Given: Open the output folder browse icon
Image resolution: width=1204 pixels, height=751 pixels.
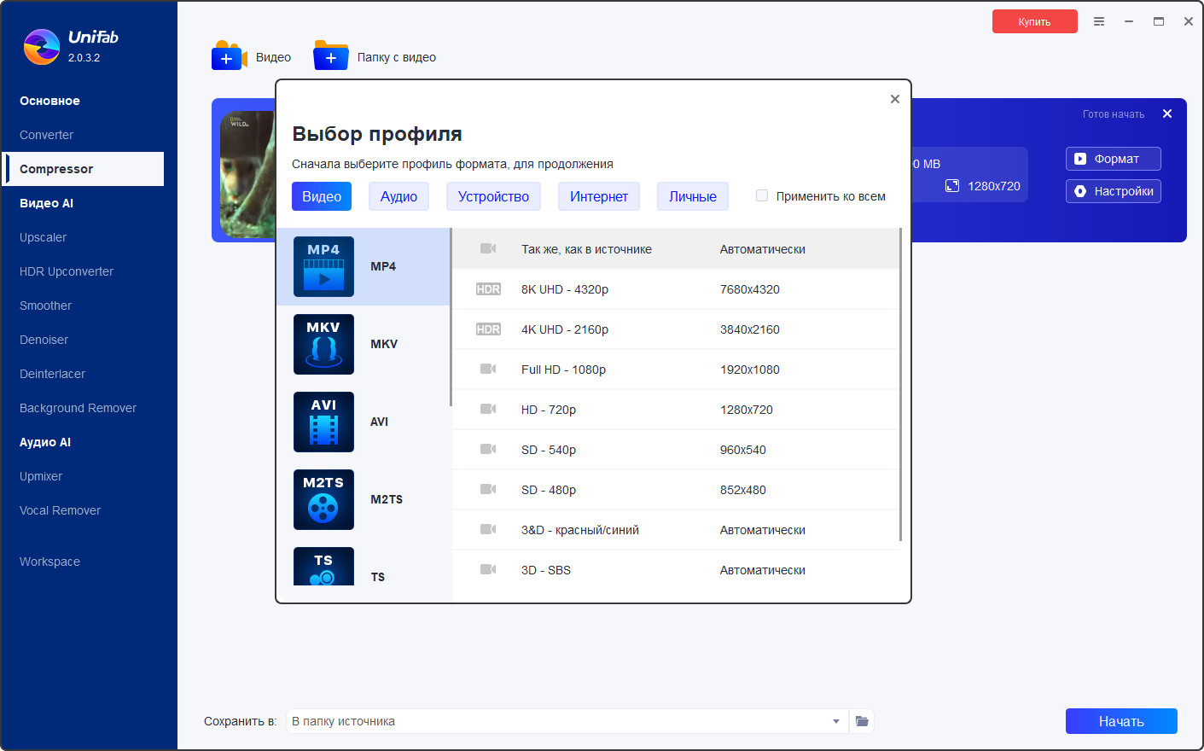Looking at the screenshot, I should (x=862, y=721).
